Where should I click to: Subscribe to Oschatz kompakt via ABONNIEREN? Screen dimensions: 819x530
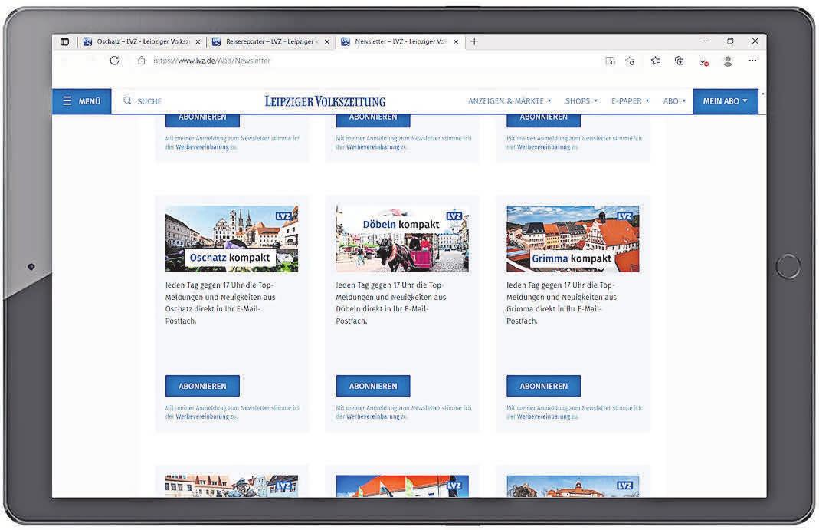tap(203, 386)
